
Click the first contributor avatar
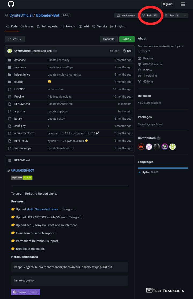point(141,147)
